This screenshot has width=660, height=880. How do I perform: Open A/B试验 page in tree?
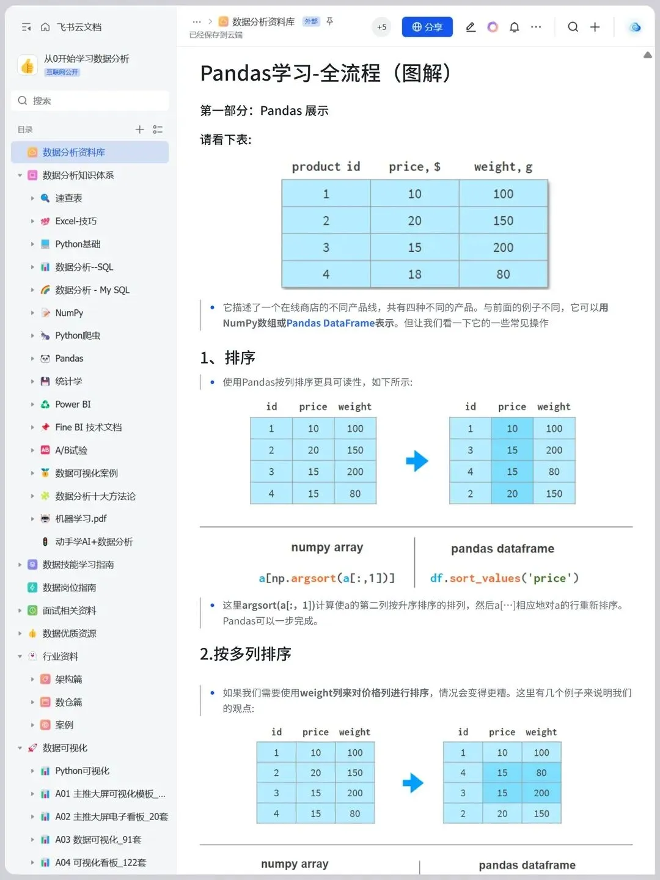coord(71,450)
